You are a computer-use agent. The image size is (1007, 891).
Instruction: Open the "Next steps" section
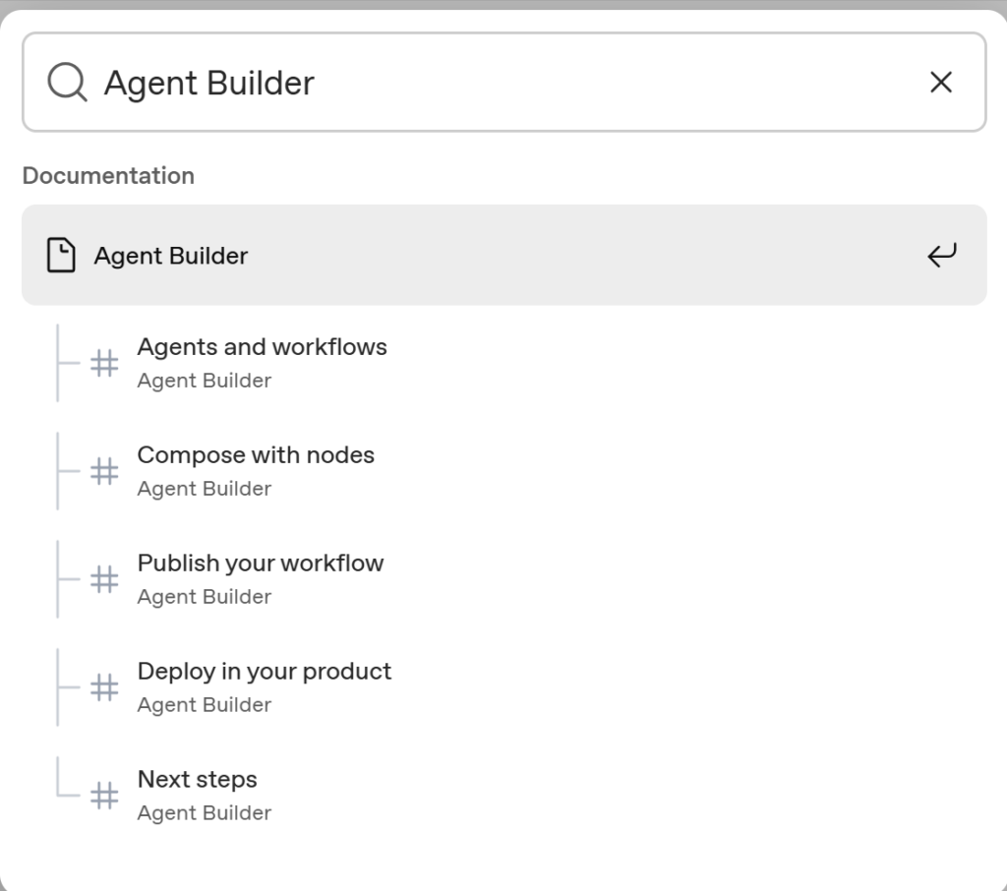[x=198, y=780]
